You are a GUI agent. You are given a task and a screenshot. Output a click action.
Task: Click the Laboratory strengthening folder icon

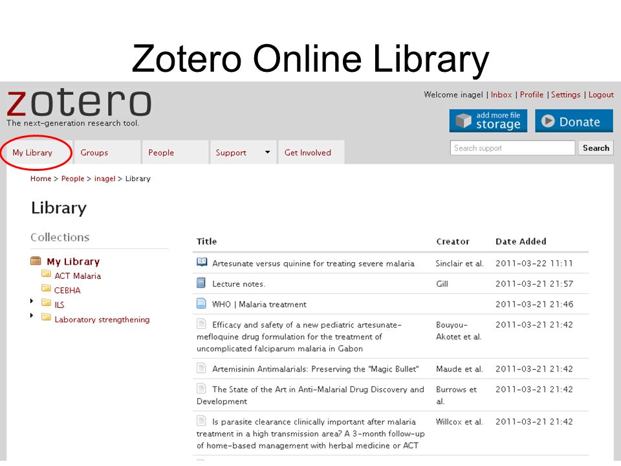(x=46, y=317)
